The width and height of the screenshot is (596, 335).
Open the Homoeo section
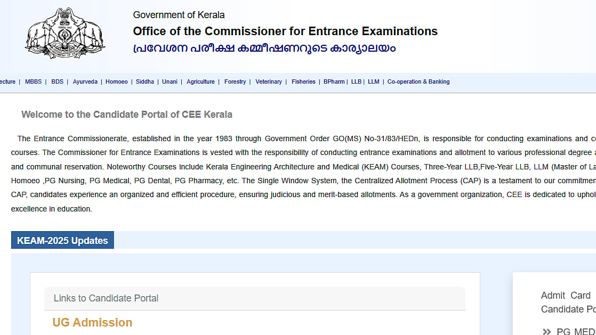click(116, 81)
